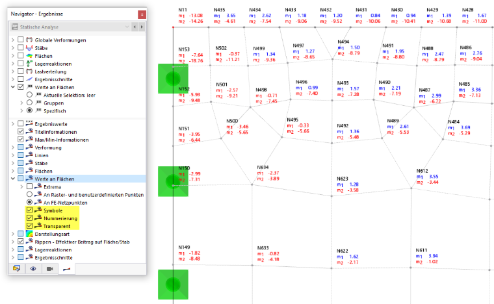
Task: Expand the Extrema tree node
Action: click(x=21, y=186)
